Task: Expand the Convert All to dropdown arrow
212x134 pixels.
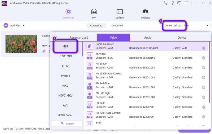Action: click(x=207, y=25)
